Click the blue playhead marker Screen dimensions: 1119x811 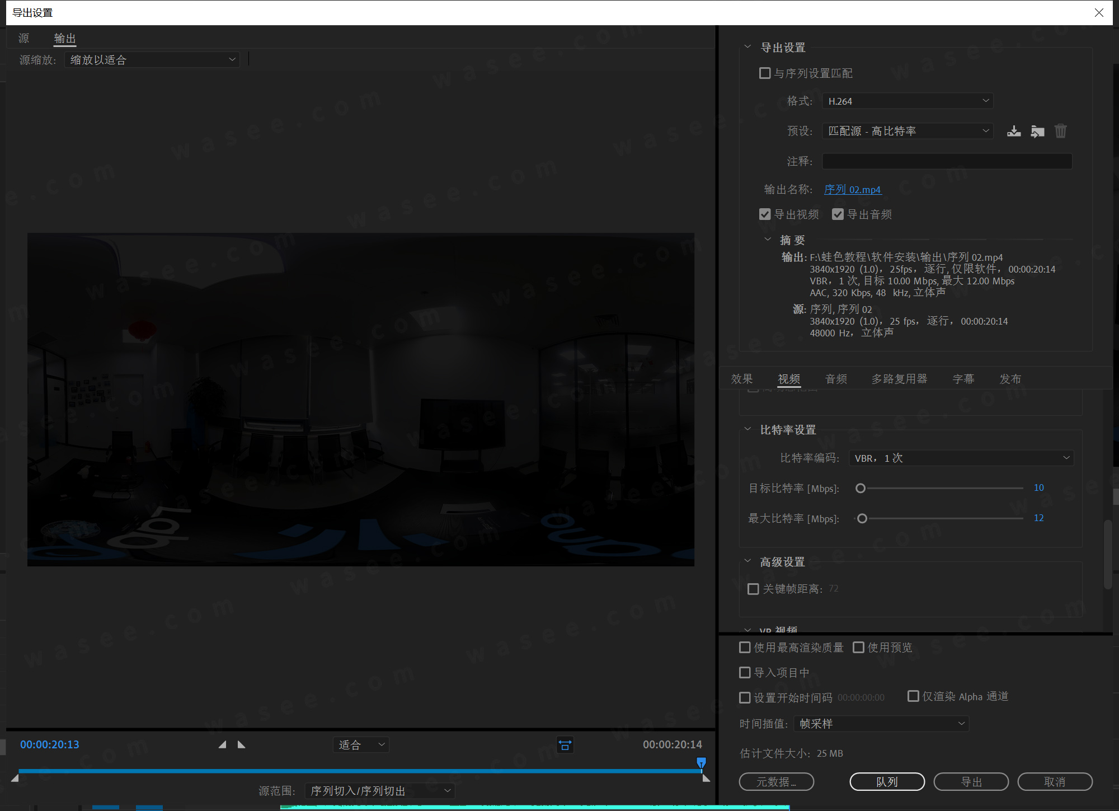[701, 762]
